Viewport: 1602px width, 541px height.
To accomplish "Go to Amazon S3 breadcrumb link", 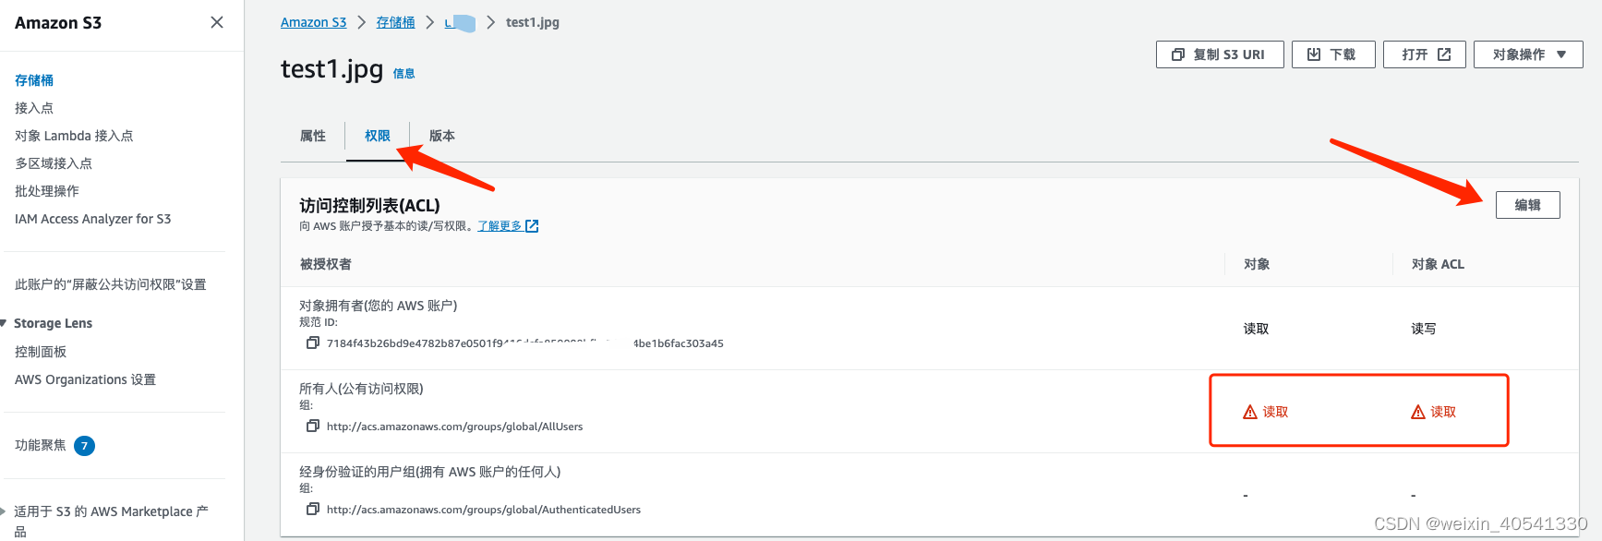I will 314,22.
